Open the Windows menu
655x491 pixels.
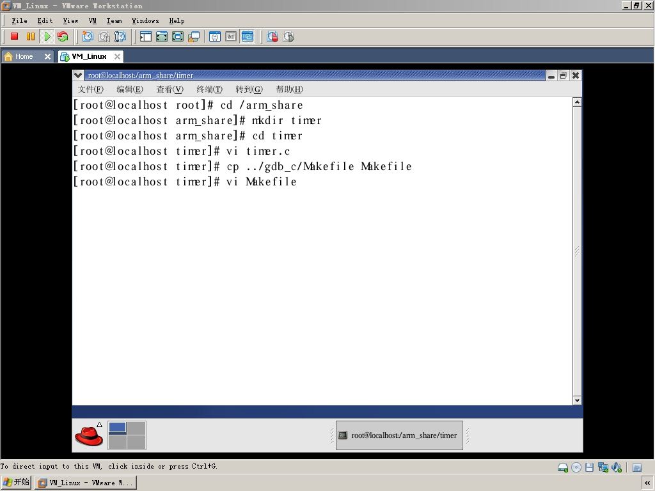[145, 21]
